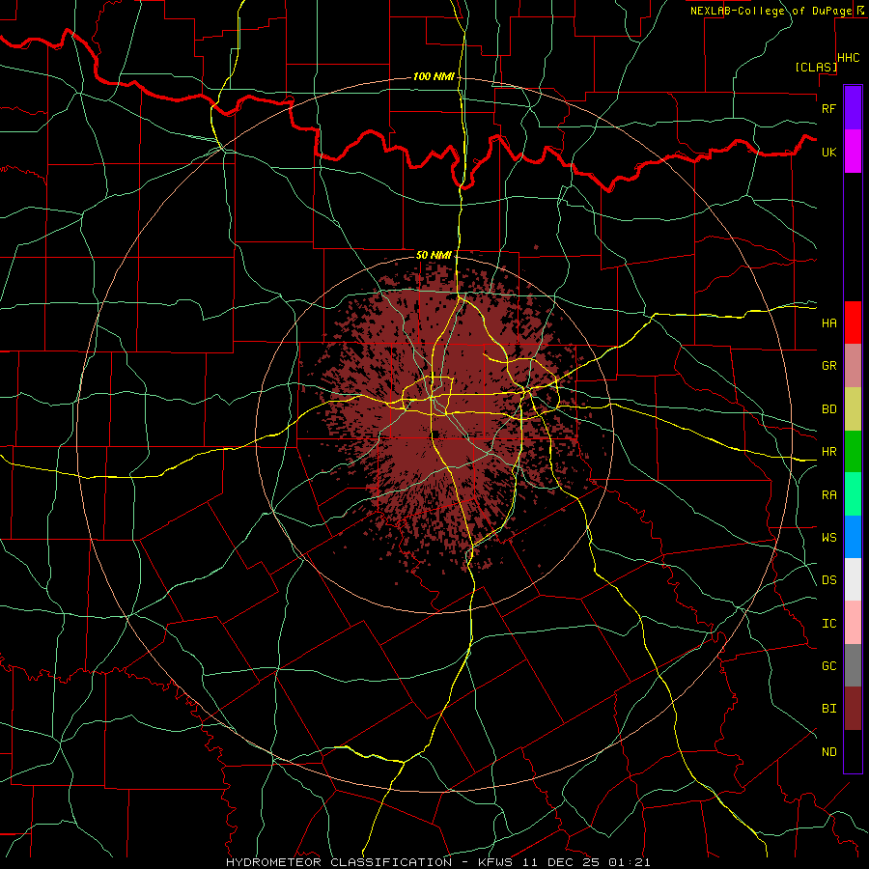
Task: Click the brown BI legend swatch
Action: tap(853, 709)
